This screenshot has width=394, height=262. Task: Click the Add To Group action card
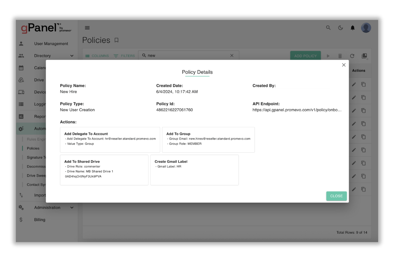point(208,140)
